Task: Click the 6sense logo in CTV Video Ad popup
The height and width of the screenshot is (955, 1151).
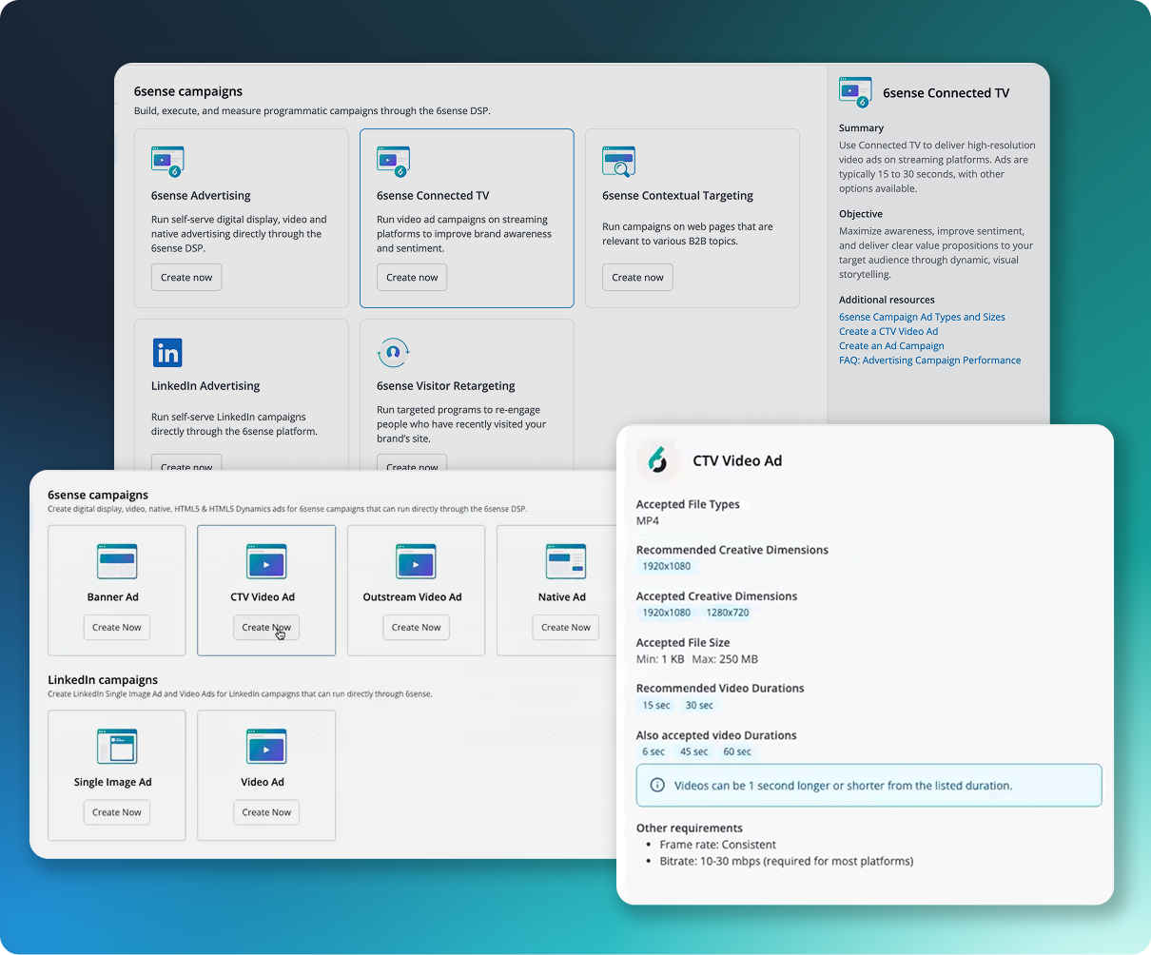Action: 658,460
